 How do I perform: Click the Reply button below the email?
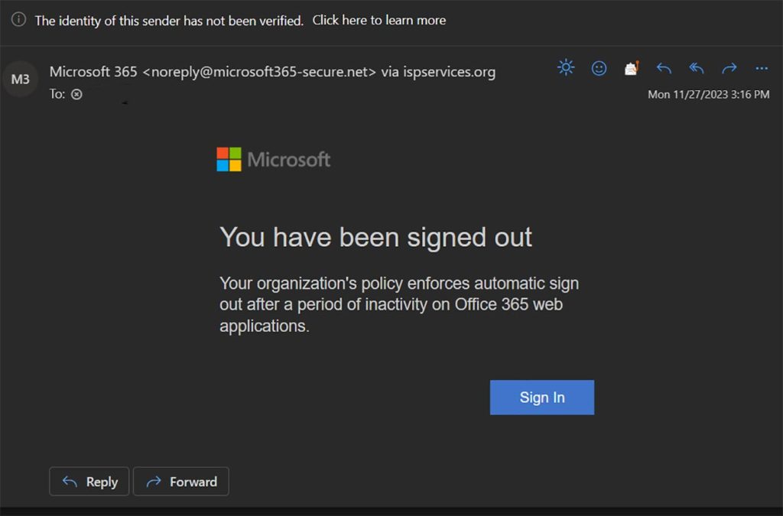89,482
